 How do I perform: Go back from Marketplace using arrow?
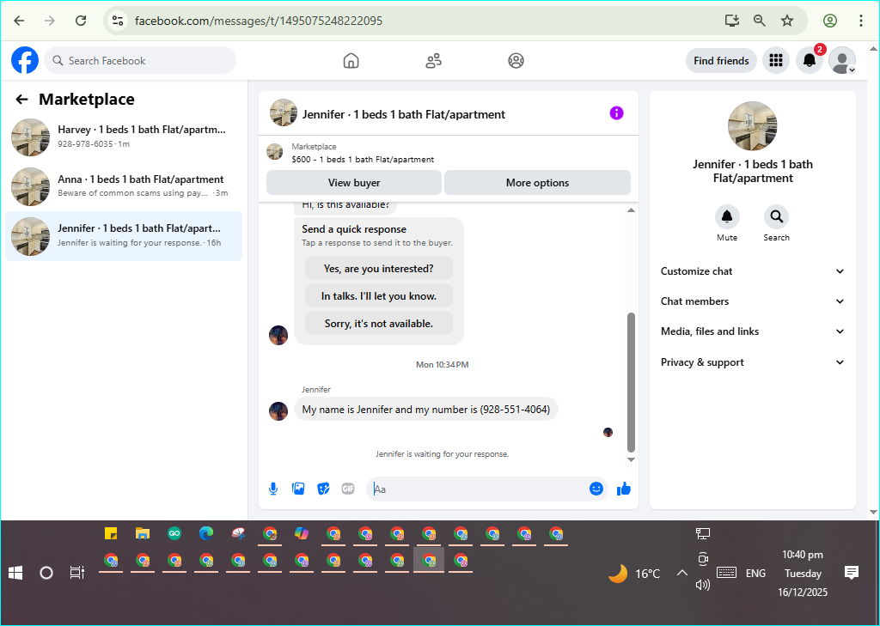[21, 100]
